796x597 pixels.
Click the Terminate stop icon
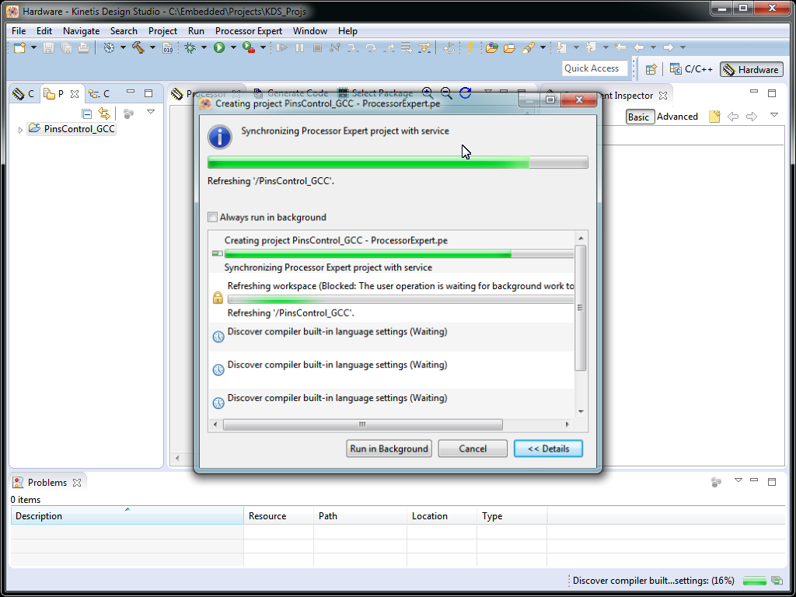click(x=317, y=47)
